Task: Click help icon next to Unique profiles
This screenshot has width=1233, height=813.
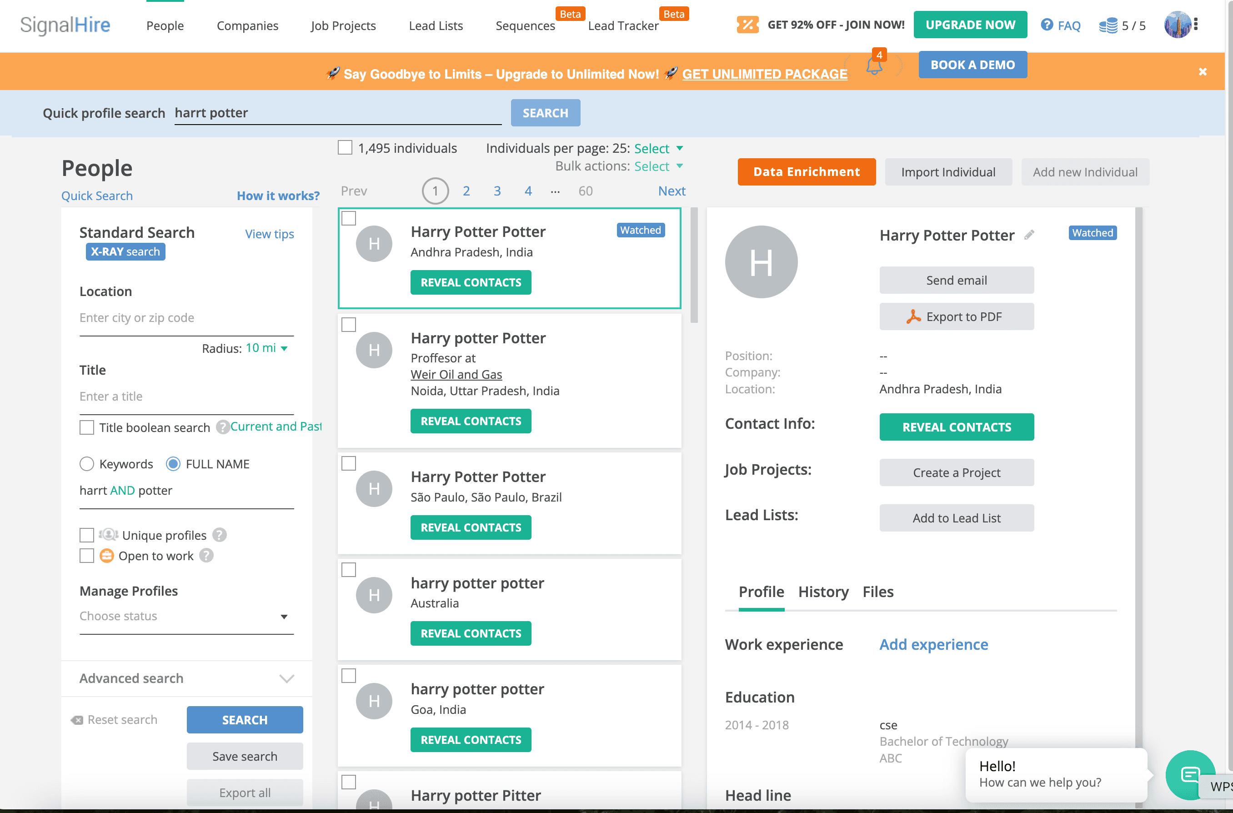Action: pyautogui.click(x=220, y=535)
